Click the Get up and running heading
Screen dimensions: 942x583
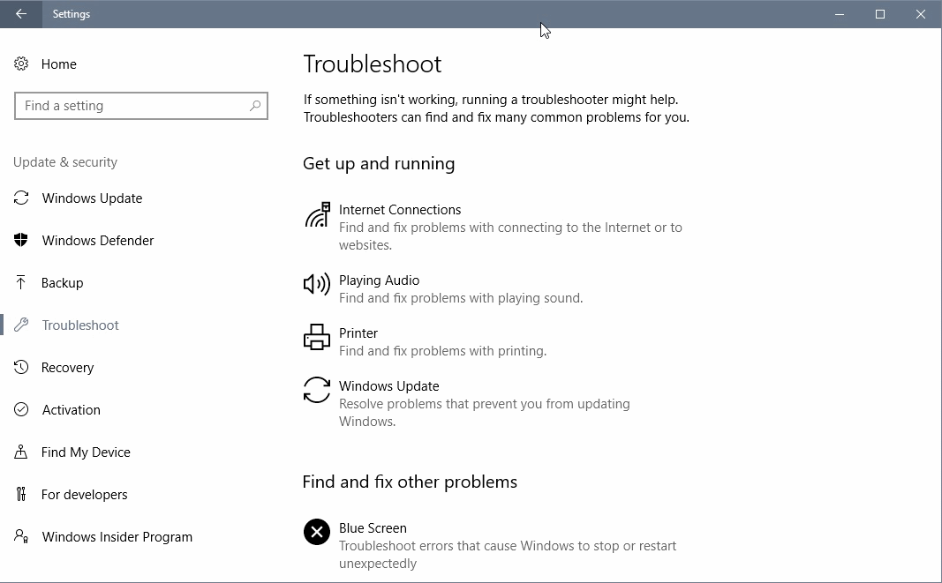coord(379,164)
